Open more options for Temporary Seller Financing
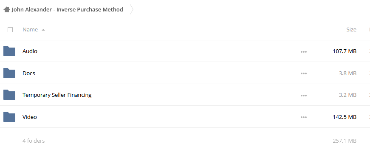This screenshot has width=370, height=158. click(x=304, y=96)
